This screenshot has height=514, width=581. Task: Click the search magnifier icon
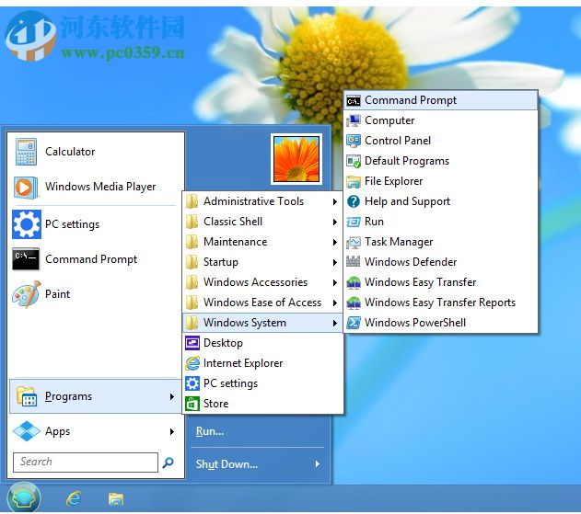tap(168, 462)
